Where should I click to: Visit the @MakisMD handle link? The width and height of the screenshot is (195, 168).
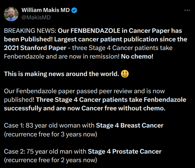tap(36, 17)
